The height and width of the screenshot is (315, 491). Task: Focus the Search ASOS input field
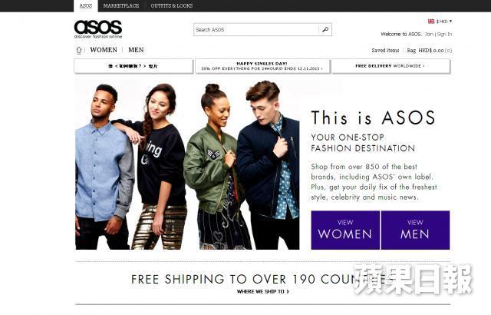(x=255, y=29)
